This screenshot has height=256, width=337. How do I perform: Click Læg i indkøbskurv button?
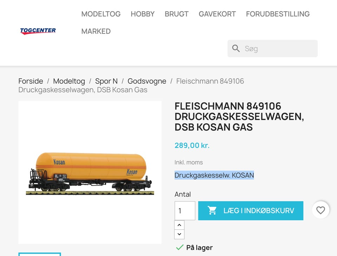(251, 211)
